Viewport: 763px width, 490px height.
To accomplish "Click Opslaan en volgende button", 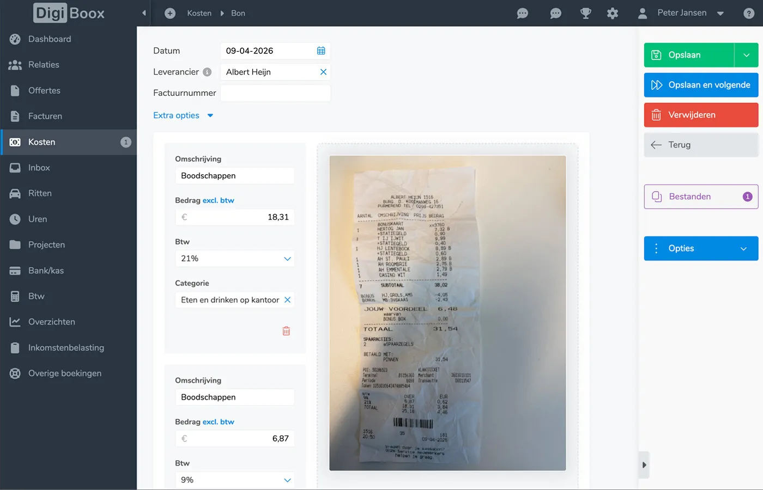I will click(x=701, y=85).
